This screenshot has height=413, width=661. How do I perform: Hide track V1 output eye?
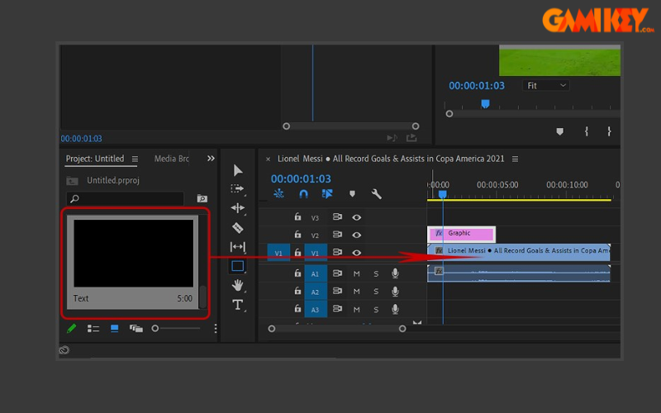pos(357,253)
